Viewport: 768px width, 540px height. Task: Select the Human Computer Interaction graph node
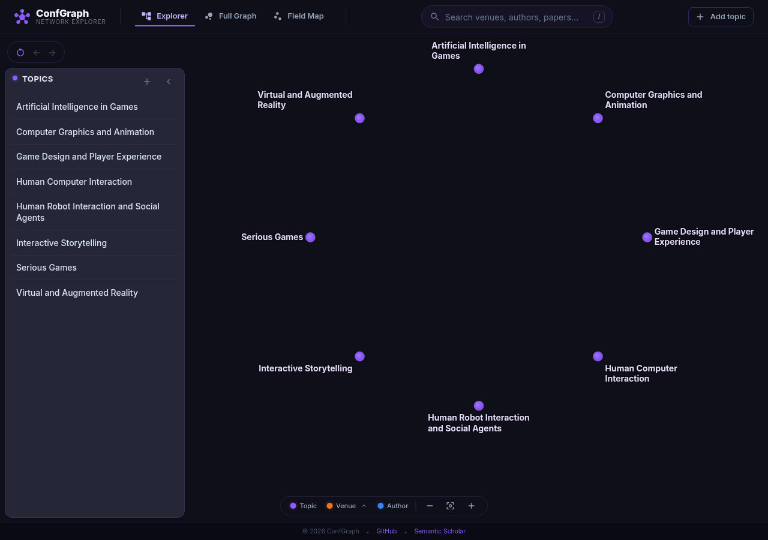coord(598,356)
